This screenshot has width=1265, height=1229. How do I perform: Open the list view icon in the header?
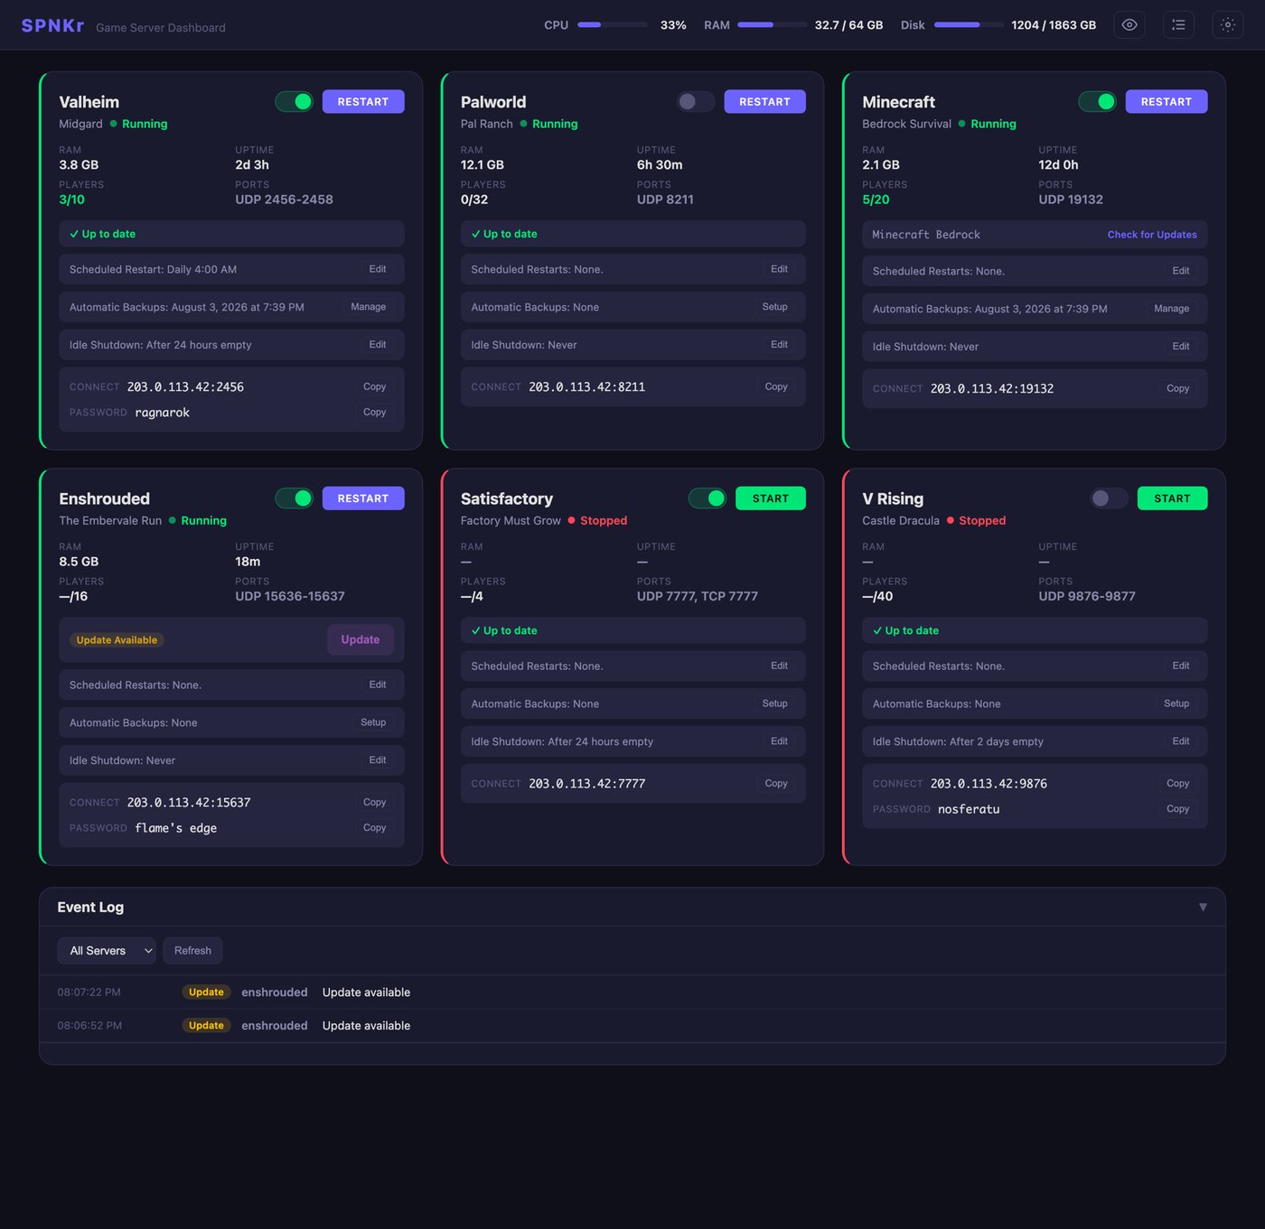(x=1178, y=25)
